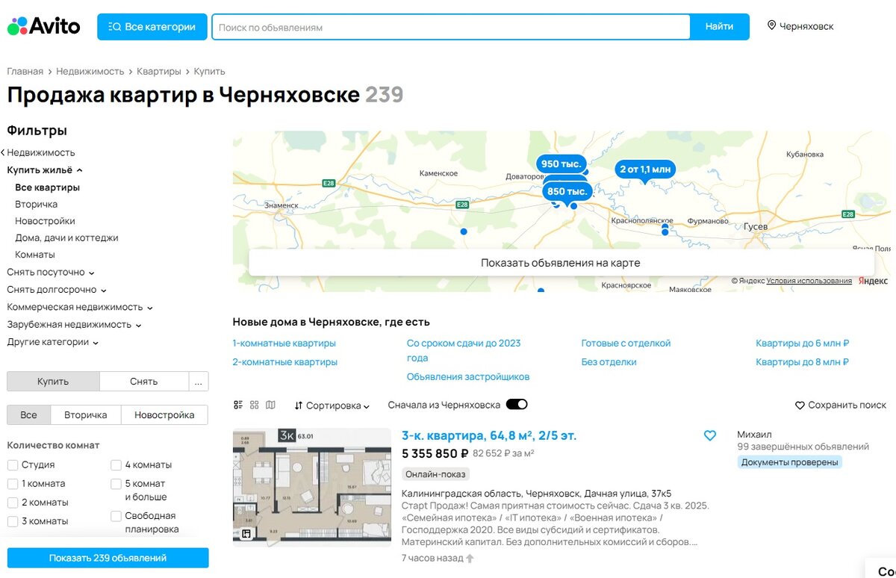Image resolution: width=896 pixels, height=578 pixels.
Task: Open the Сортировка dropdown
Action: (x=332, y=405)
